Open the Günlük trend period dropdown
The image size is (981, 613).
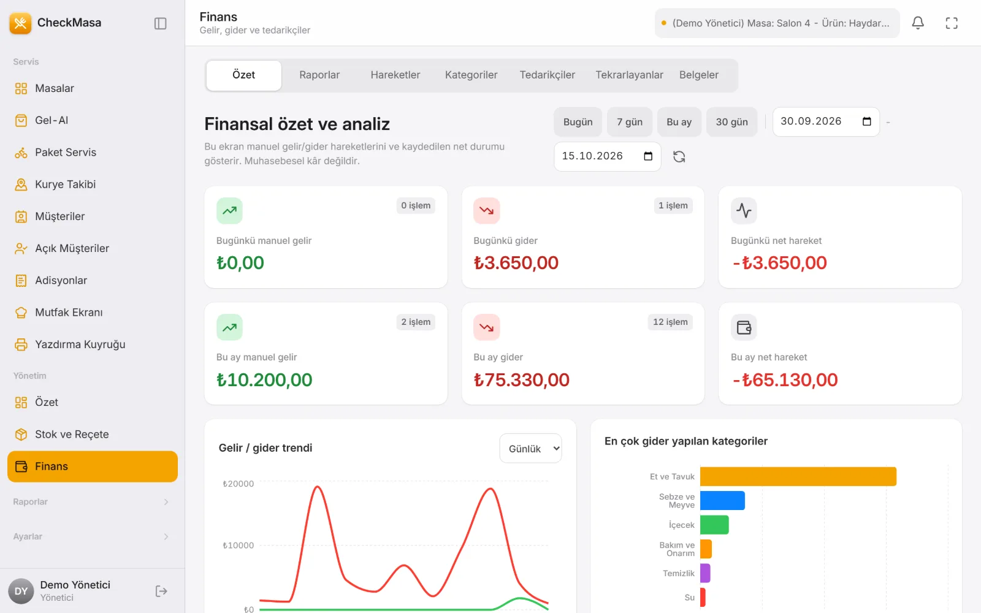[x=530, y=449]
